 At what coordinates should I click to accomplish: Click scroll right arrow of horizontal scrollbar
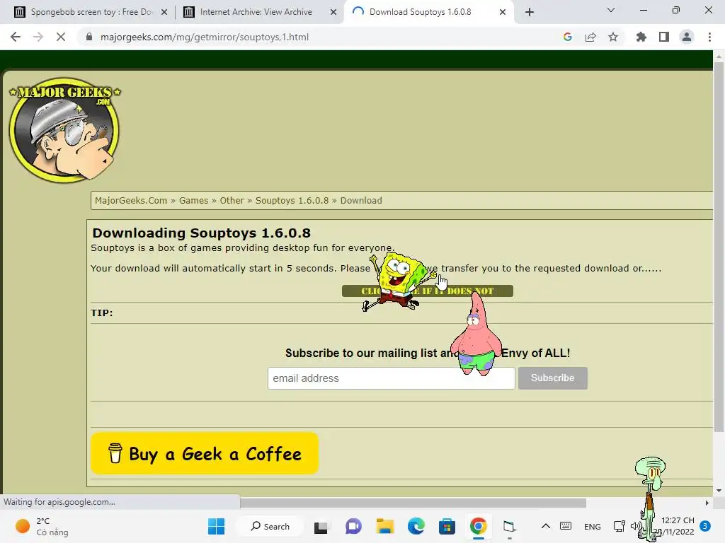(x=707, y=503)
